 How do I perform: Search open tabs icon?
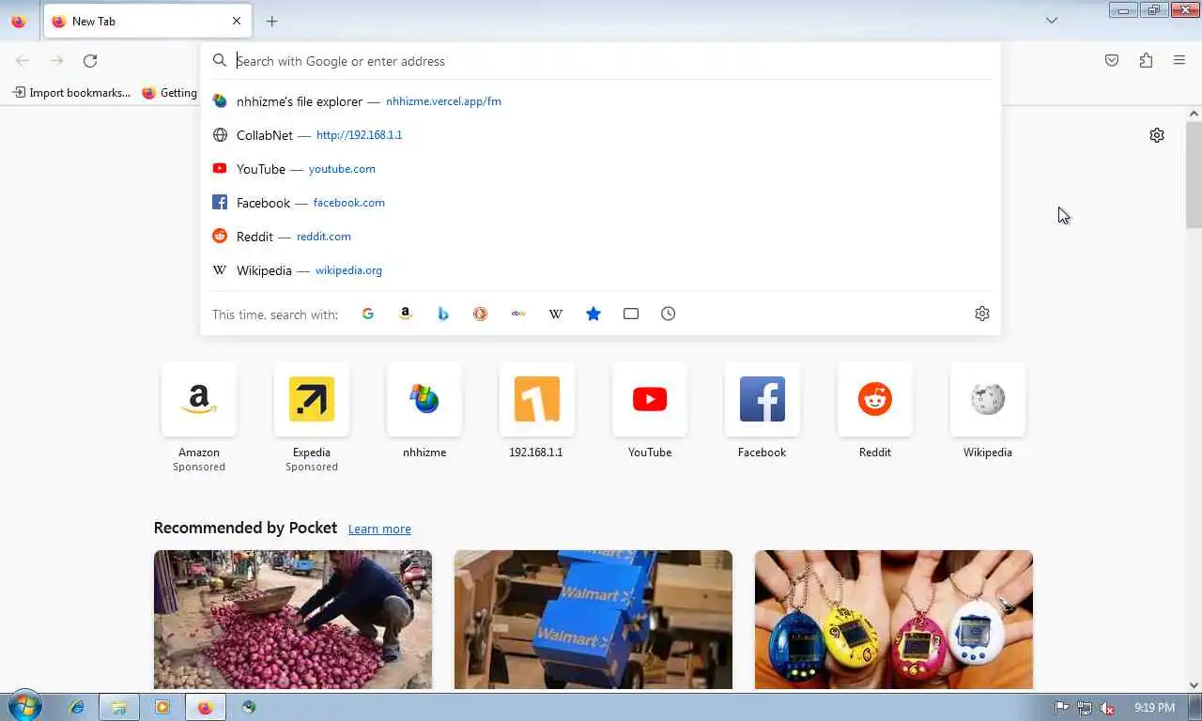(x=631, y=314)
